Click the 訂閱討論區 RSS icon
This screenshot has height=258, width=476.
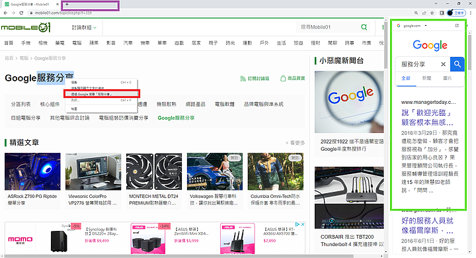(x=243, y=79)
